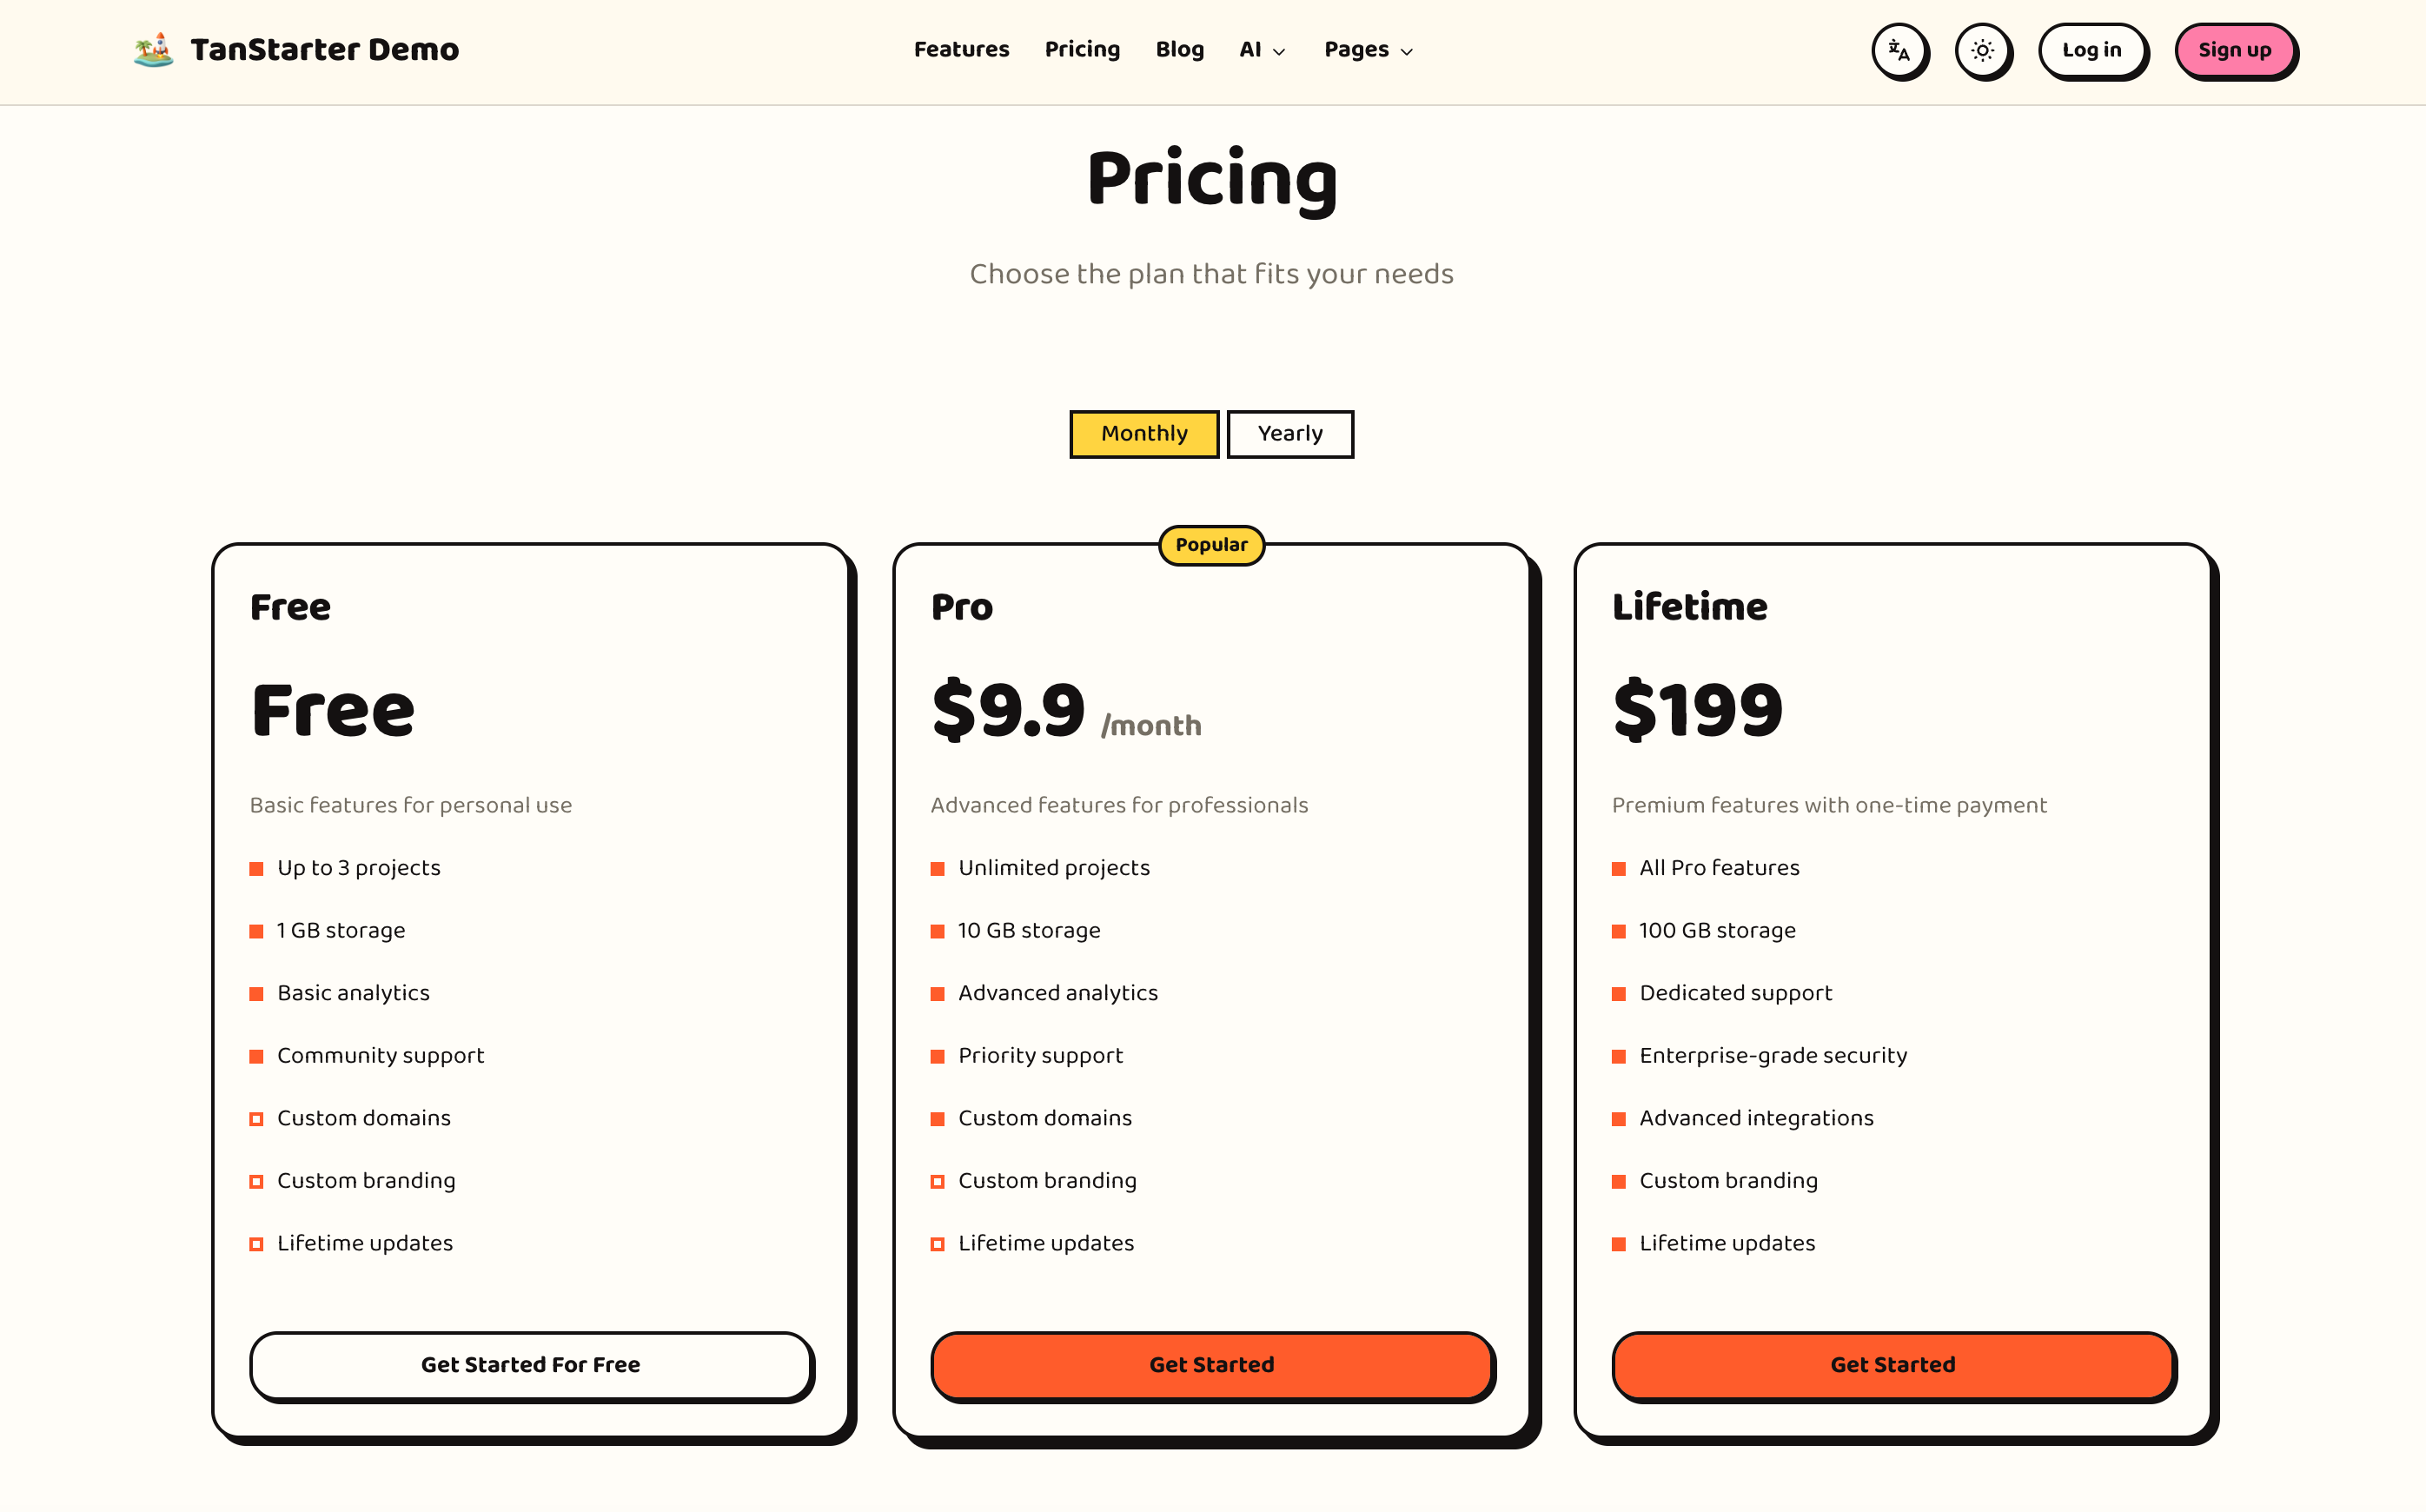Click the unfilled Lifetime updates marker in Pro plan

(x=937, y=1244)
